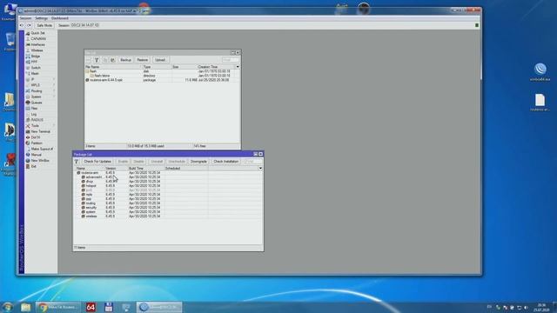Switch to Chrome MikroTik taskbar item

click(x=58, y=307)
